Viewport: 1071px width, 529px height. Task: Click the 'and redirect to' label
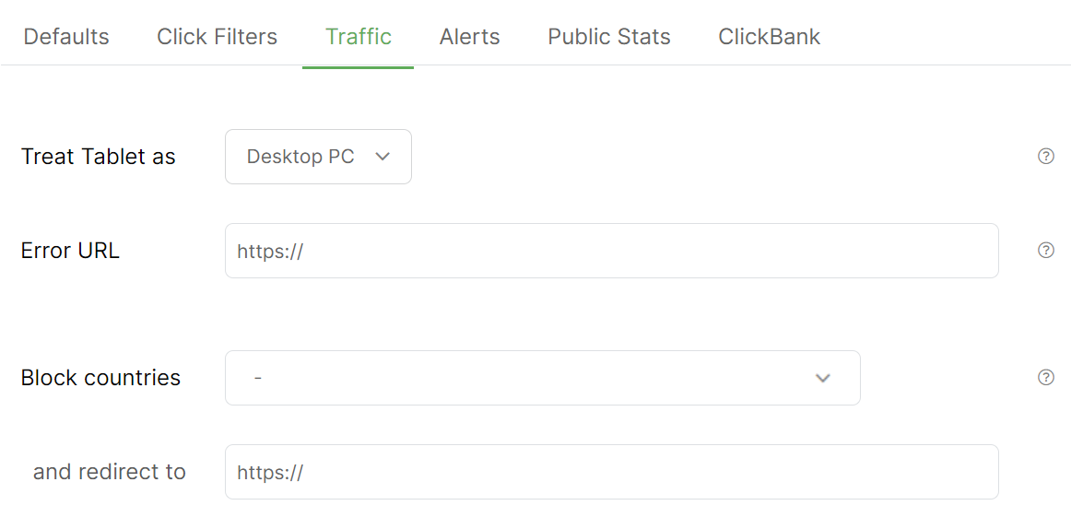pyautogui.click(x=109, y=472)
